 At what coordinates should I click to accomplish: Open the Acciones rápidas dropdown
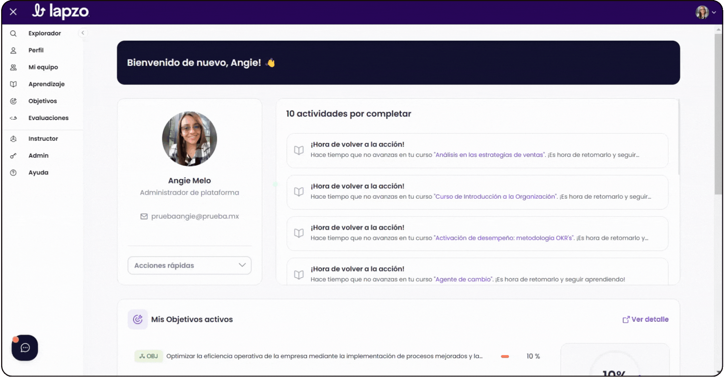pyautogui.click(x=189, y=265)
